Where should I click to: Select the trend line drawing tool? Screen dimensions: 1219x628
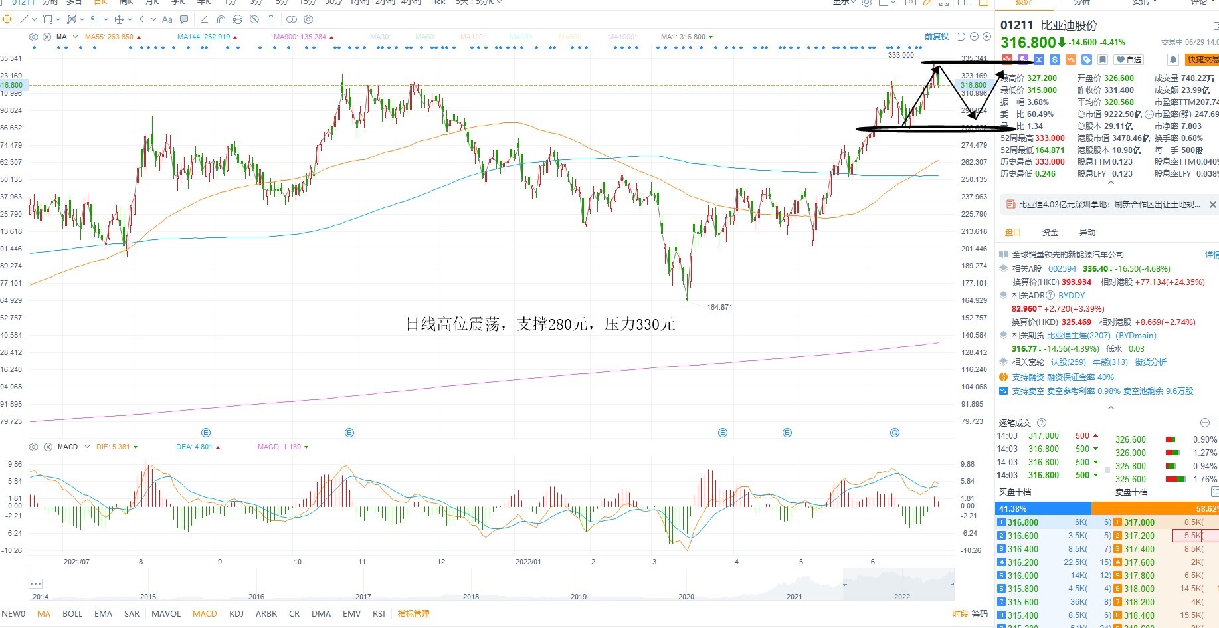point(25,19)
